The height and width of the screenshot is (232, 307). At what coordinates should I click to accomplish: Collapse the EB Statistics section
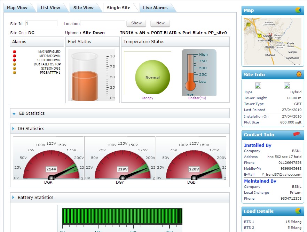click(x=14, y=113)
